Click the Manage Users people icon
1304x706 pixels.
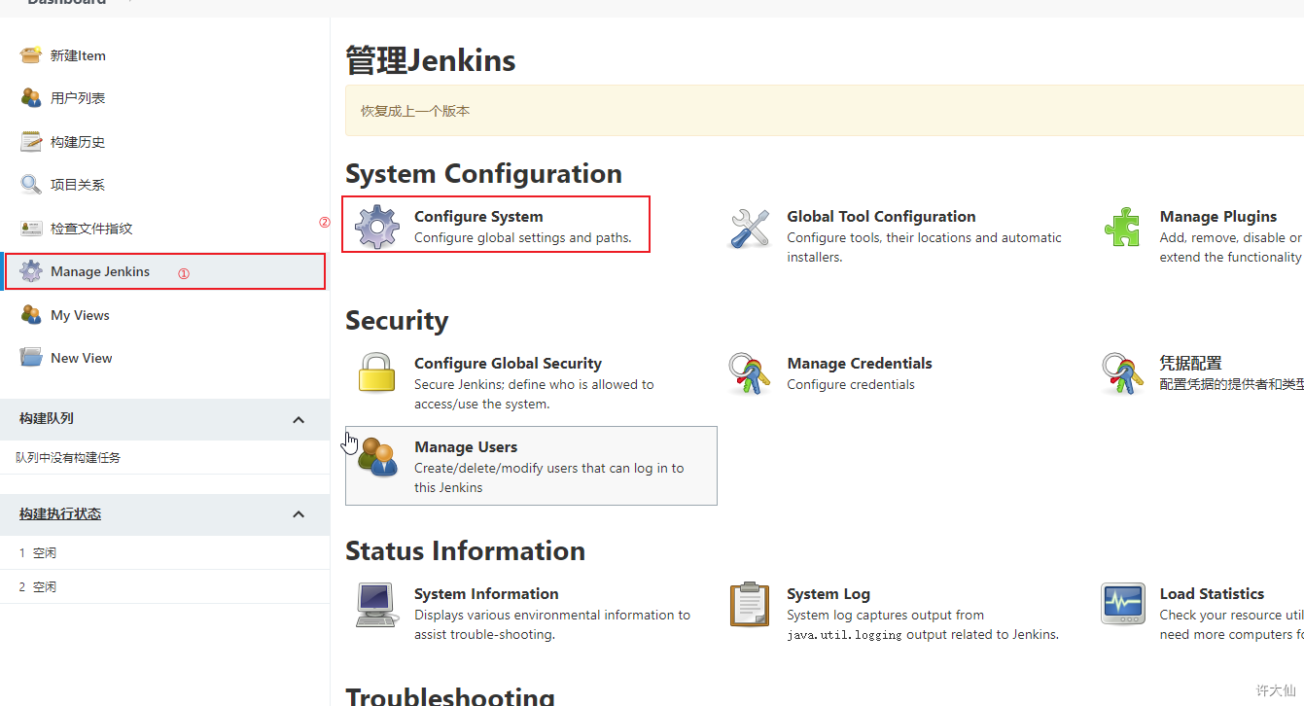377,457
